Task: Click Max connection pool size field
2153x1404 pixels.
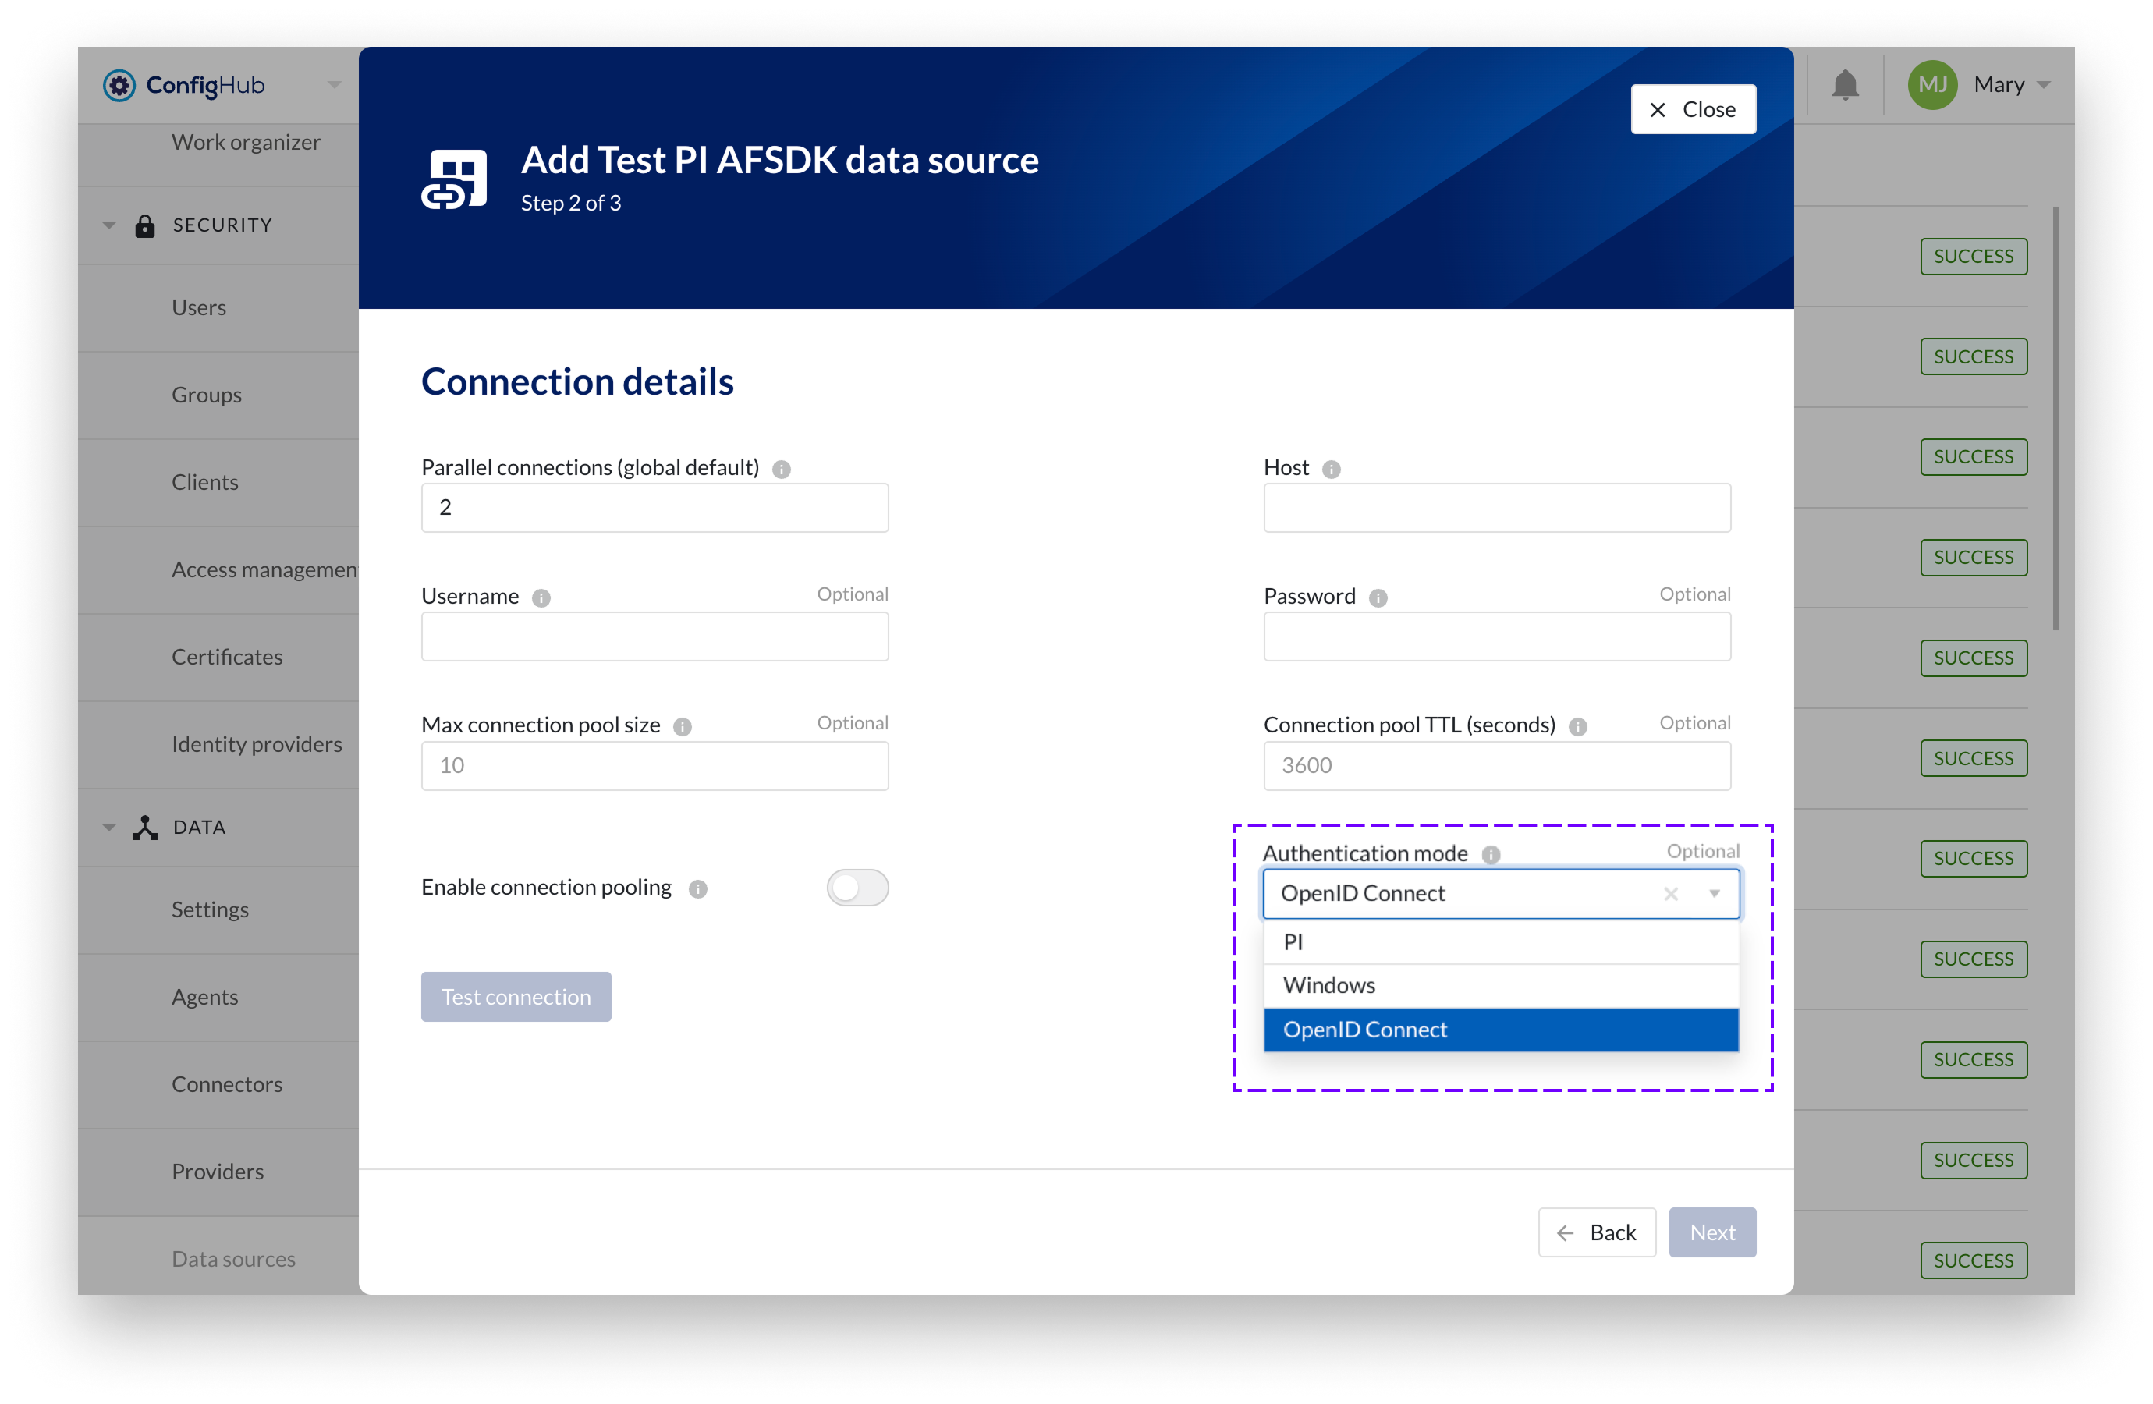Action: [x=654, y=765]
